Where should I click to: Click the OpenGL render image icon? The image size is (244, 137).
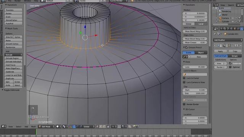click(134, 127)
